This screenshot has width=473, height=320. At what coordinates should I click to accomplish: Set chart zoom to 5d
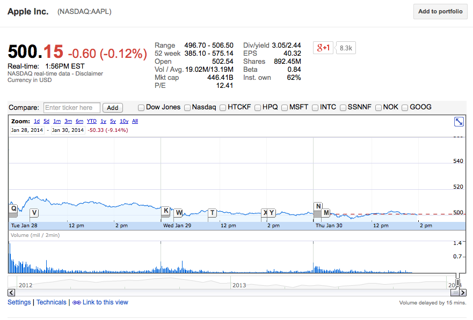[x=47, y=121]
